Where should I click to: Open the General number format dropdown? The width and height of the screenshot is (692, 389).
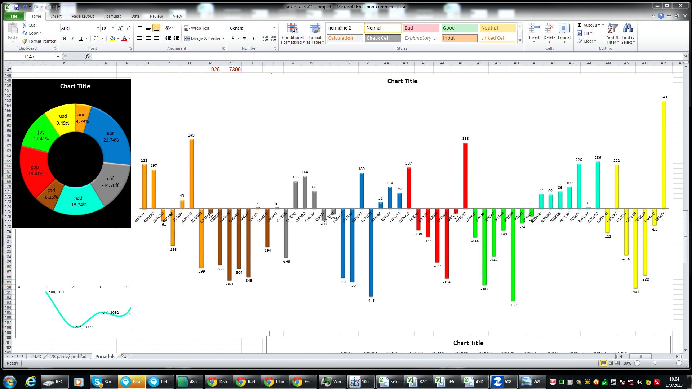pos(274,28)
